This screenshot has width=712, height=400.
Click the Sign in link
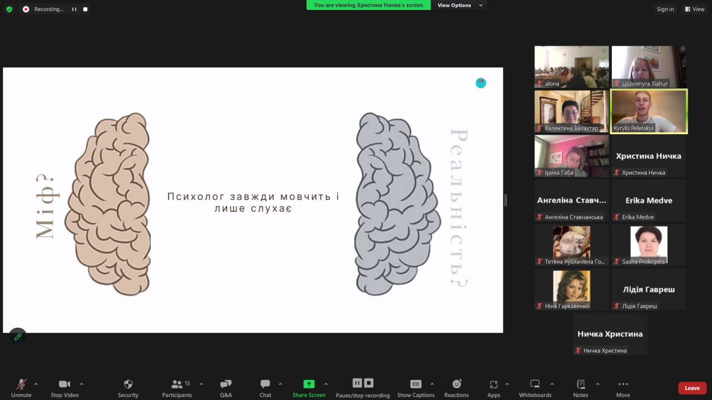[x=665, y=9]
